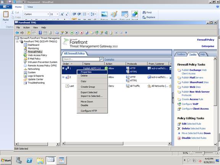Click the Configure VoIP globe icon in the toolbar
The height and width of the screenshot is (165, 220).
click(x=97, y=33)
